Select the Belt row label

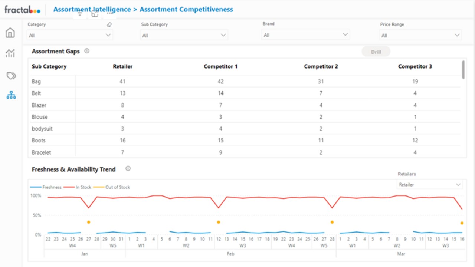coord(36,93)
